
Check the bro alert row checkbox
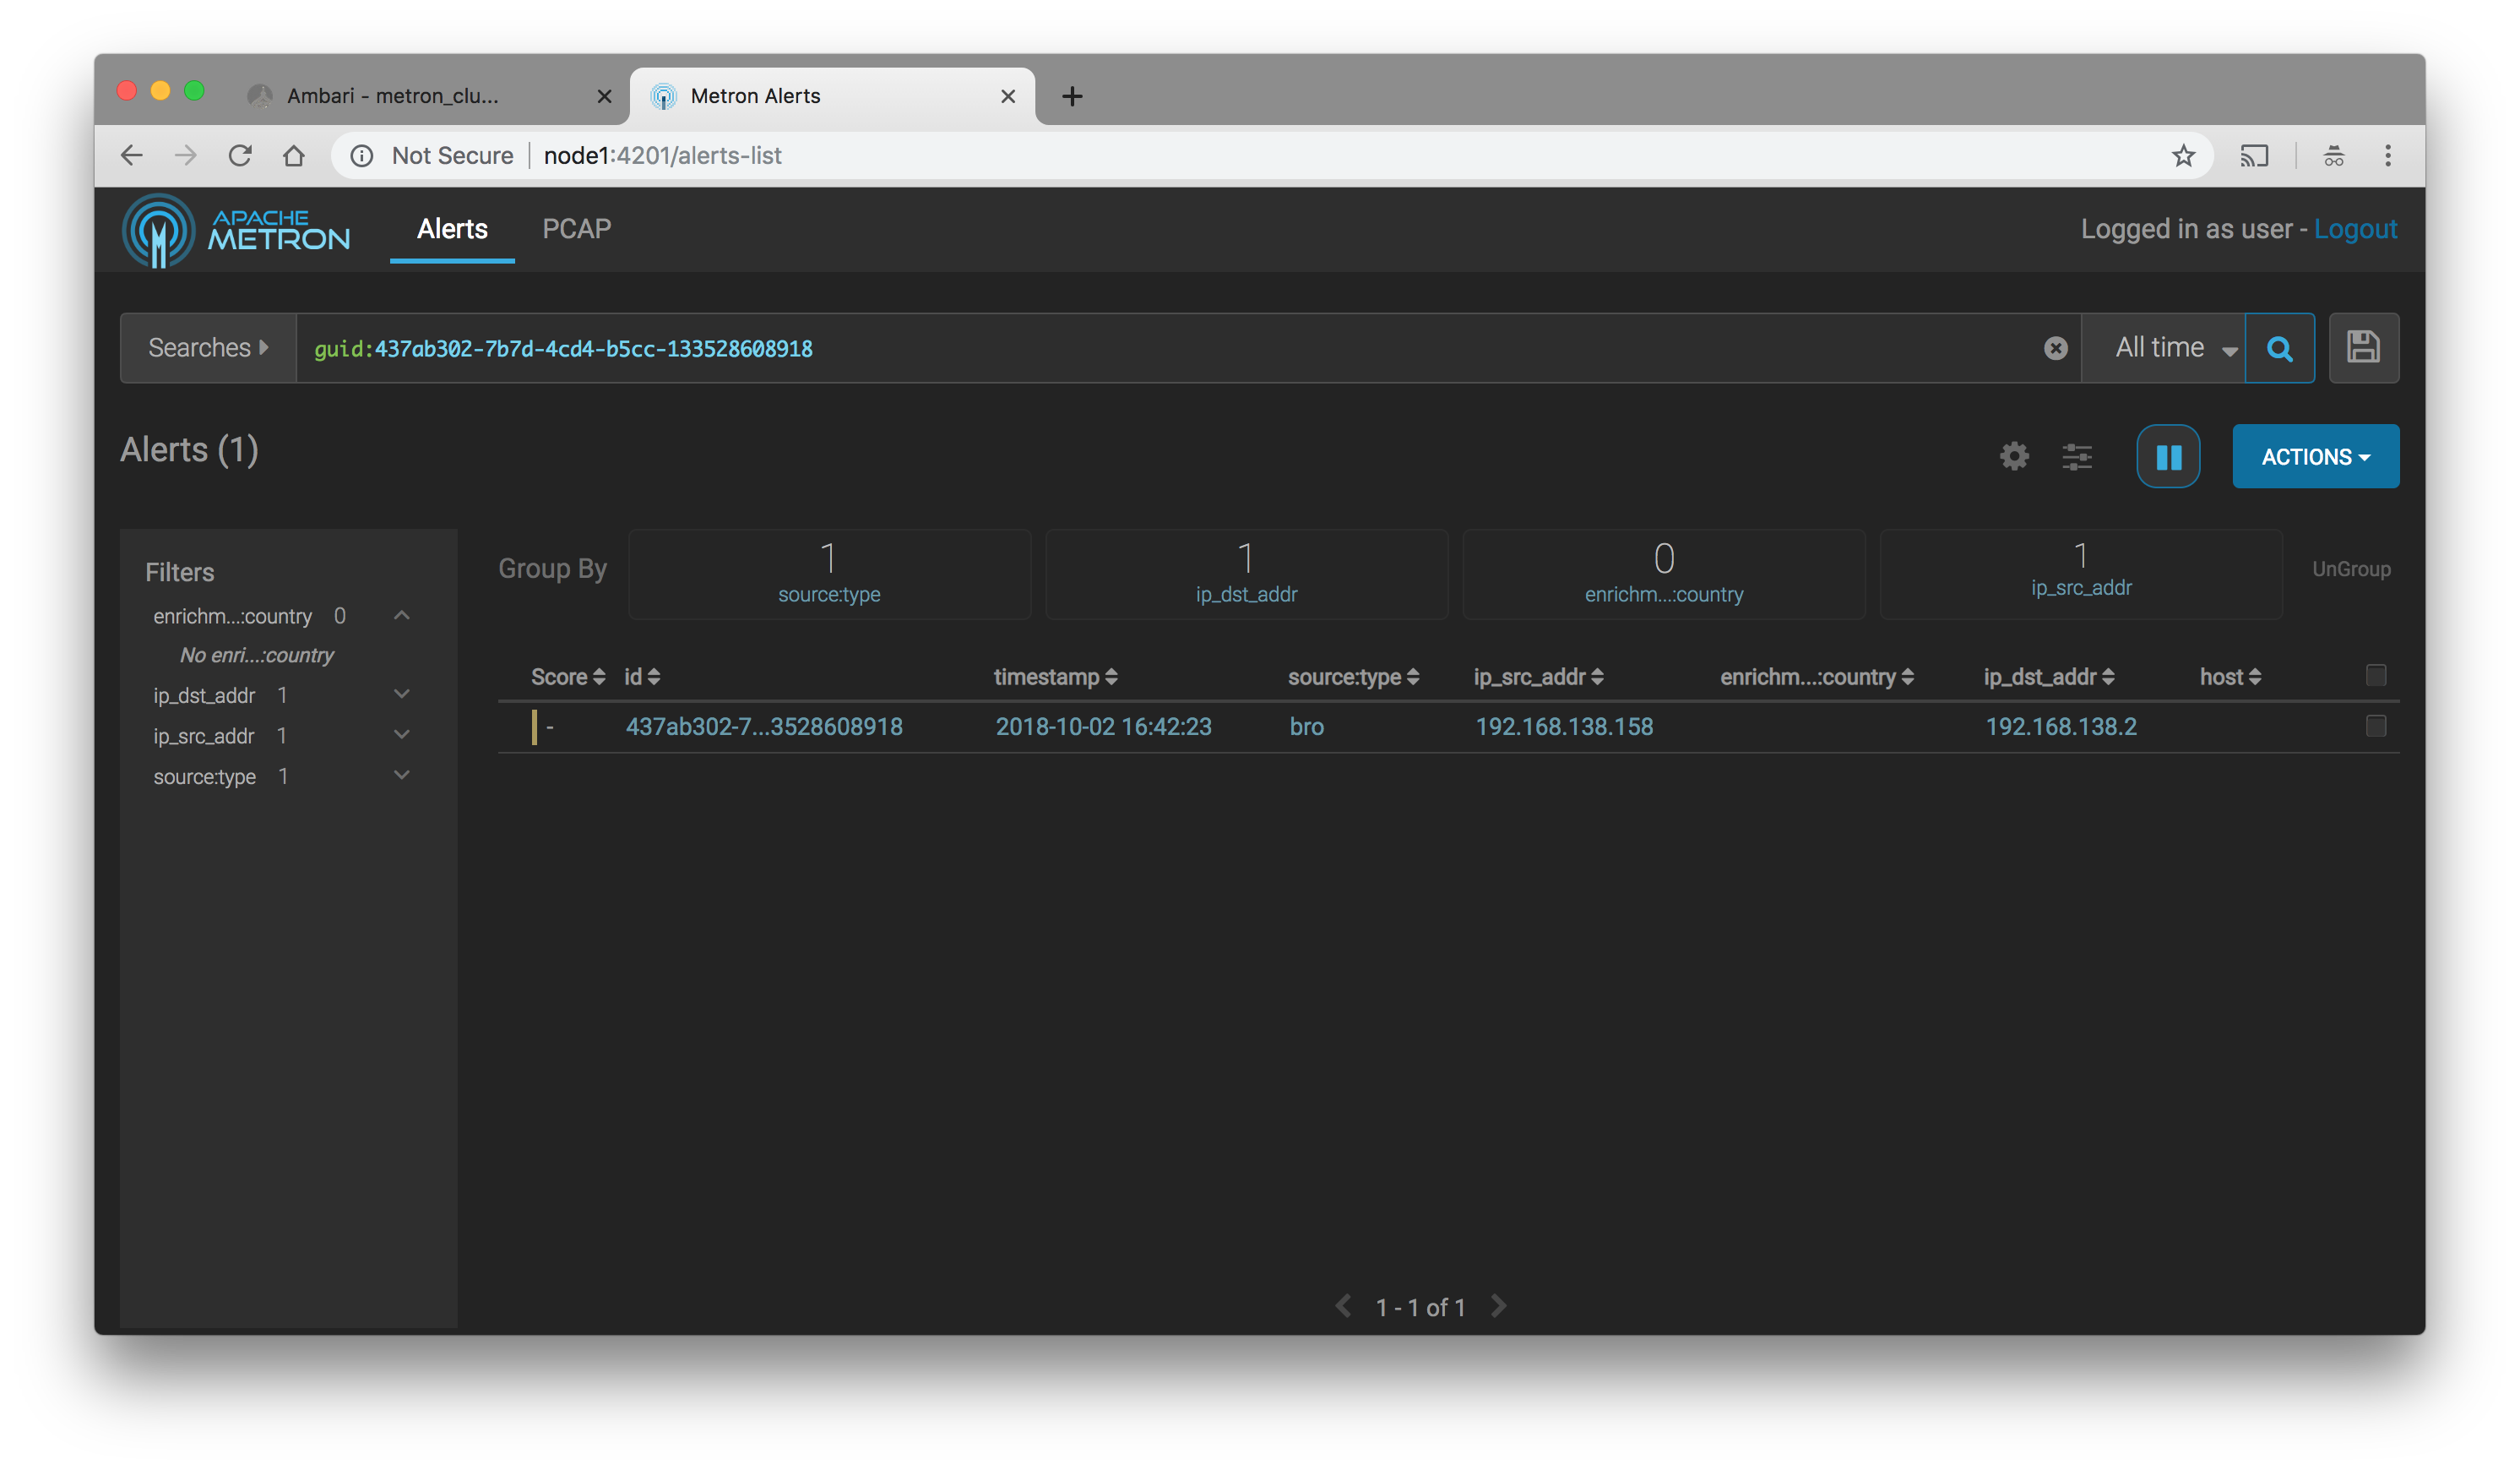coord(2376,726)
